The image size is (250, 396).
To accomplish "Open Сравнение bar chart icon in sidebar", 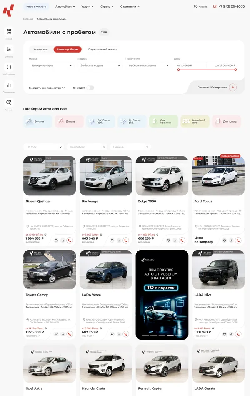I will click(9, 85).
